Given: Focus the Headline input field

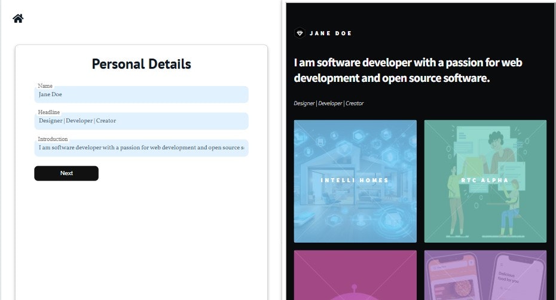Looking at the screenshot, I should (141, 121).
